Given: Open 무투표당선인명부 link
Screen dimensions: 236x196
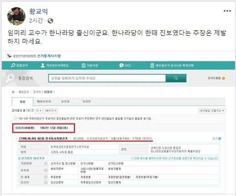Looking at the screenshot, I should 90,182.
